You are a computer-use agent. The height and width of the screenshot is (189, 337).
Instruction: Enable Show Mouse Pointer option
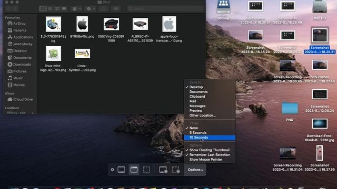click(210, 160)
